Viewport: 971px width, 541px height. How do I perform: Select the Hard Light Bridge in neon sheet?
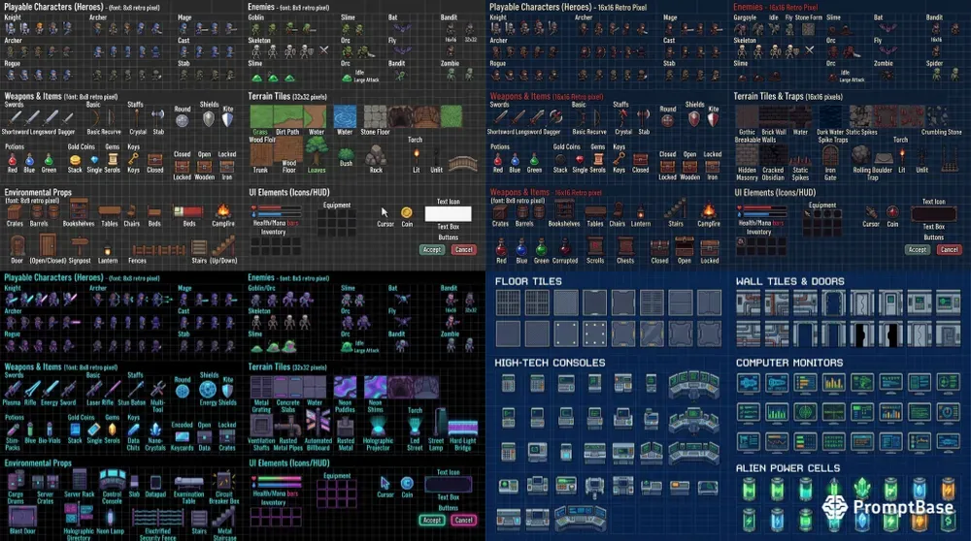[462, 428]
